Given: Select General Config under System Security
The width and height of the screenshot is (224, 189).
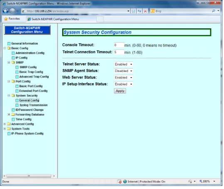Looking at the screenshot, I should 29,101.
